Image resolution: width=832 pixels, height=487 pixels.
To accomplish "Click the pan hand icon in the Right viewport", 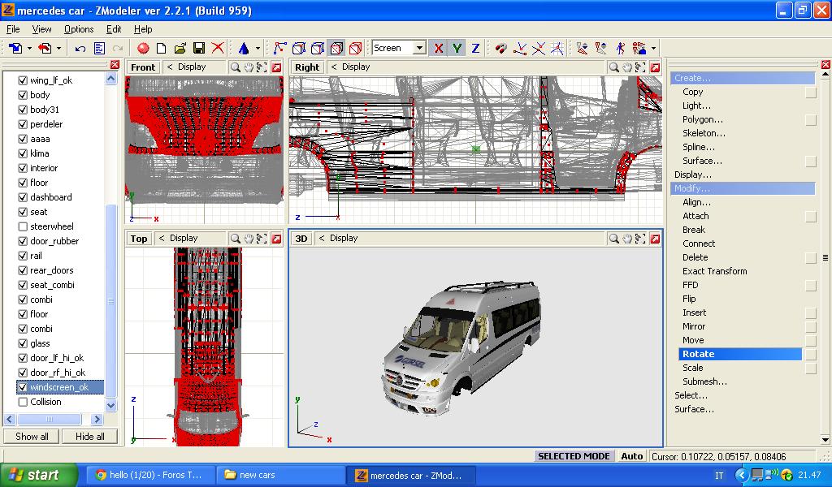I will (x=627, y=67).
